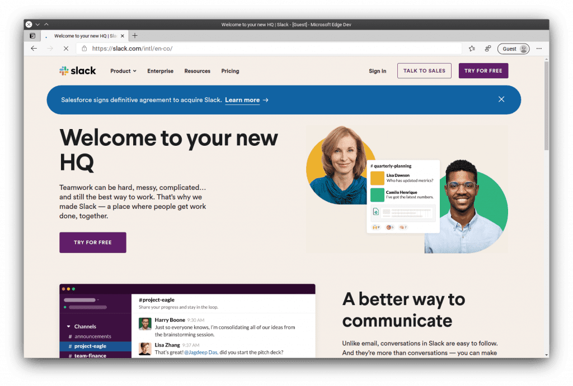Open the window menu chevron in the title bar
Viewport: 573px width, 386px height.
tap(37, 25)
